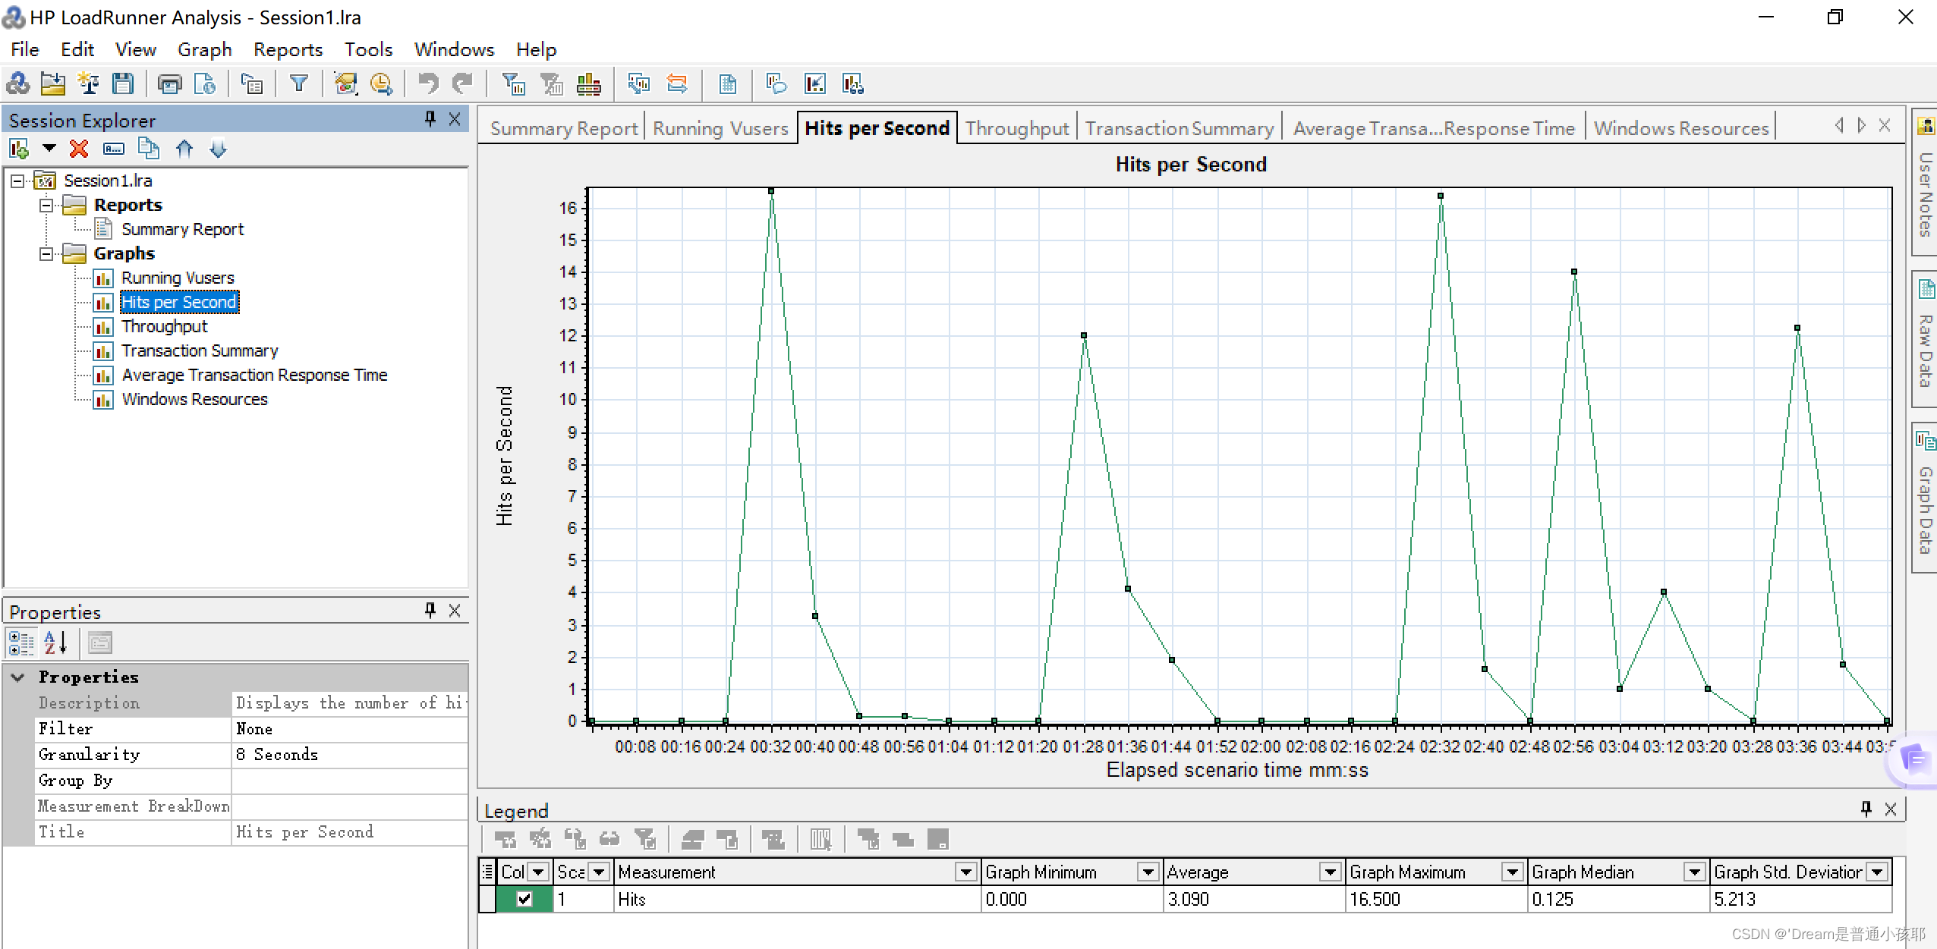Open the Graph Minimum column dropdown

(1148, 872)
